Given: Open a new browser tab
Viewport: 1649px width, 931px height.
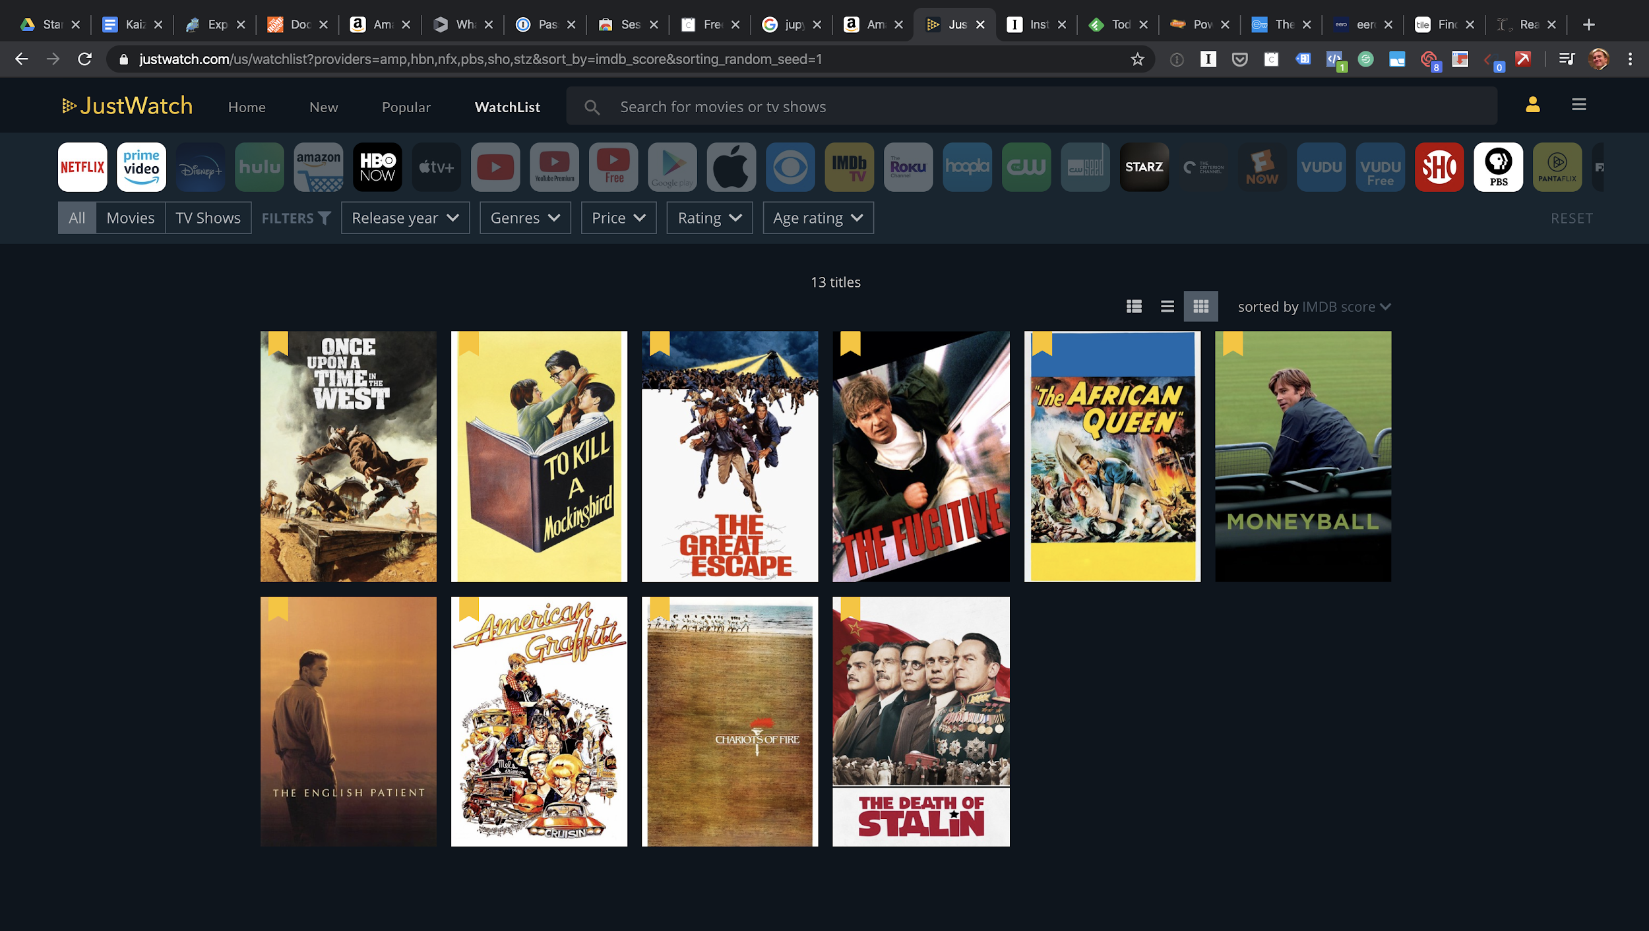Looking at the screenshot, I should click(x=1589, y=24).
